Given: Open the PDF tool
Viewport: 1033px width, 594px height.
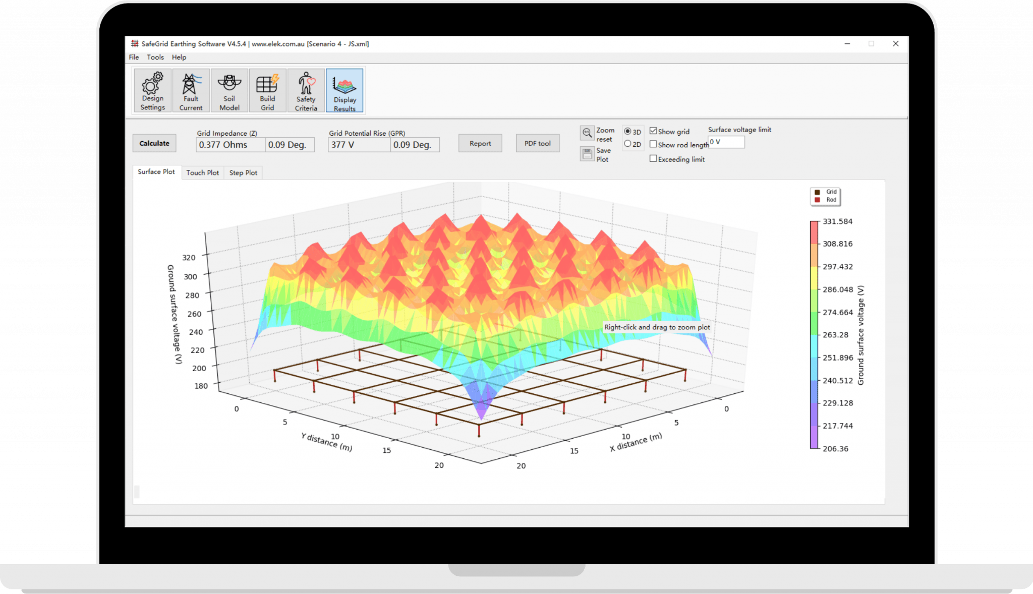Looking at the screenshot, I should coord(537,143).
